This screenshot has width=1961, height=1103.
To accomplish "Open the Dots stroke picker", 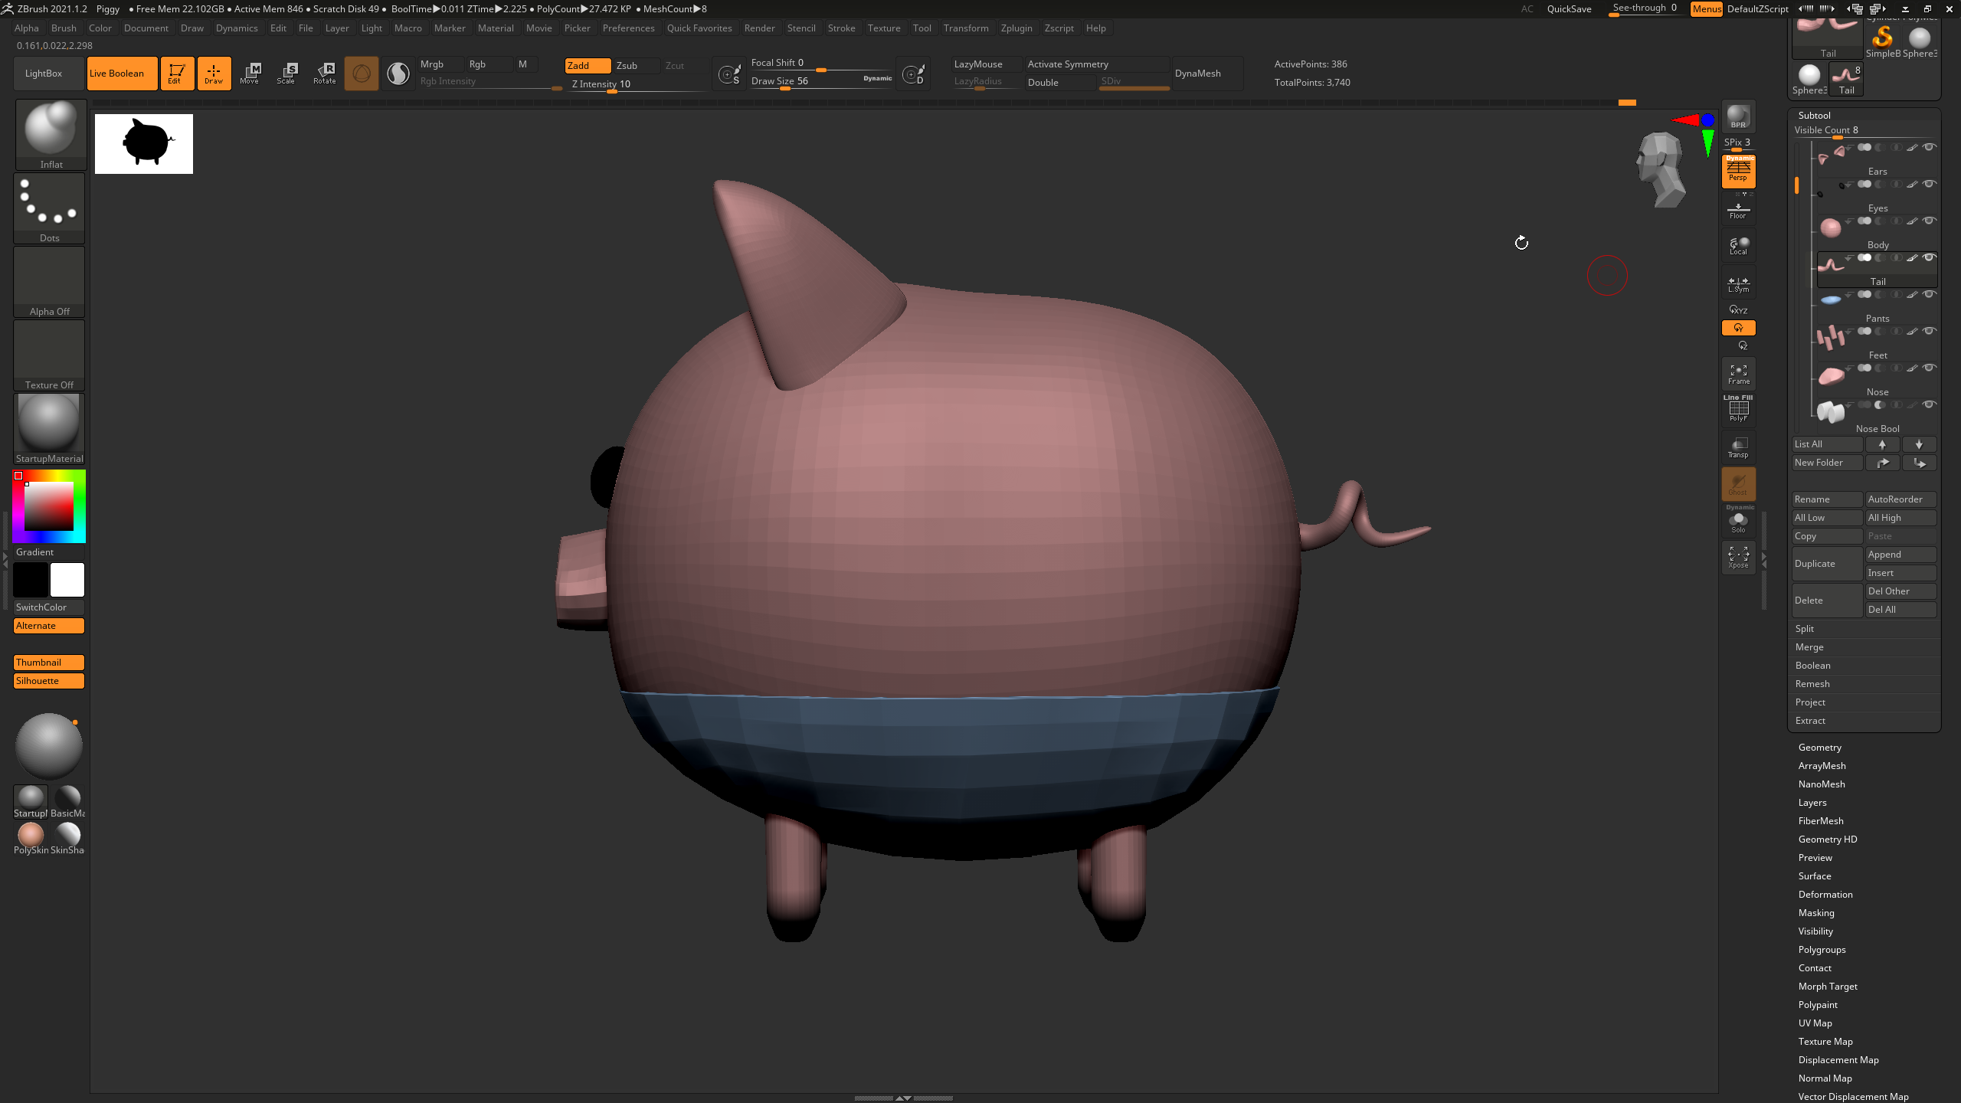I will coord(49,208).
